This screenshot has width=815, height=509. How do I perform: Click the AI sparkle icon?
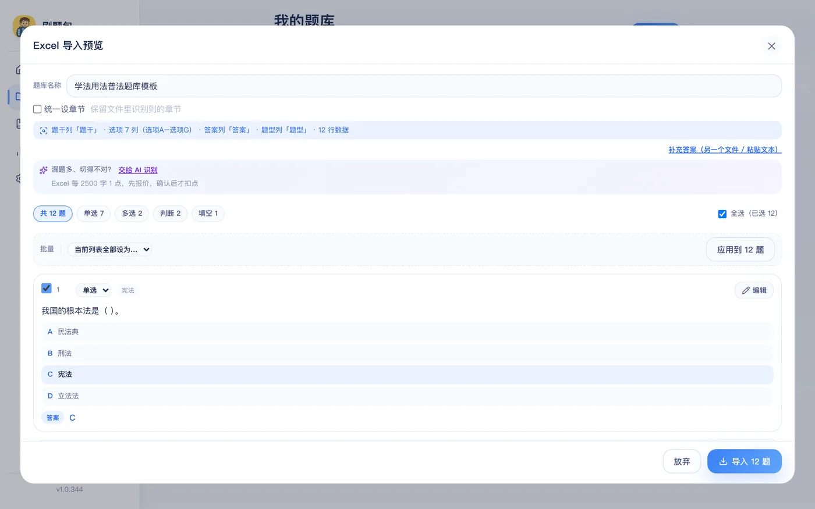click(x=44, y=170)
